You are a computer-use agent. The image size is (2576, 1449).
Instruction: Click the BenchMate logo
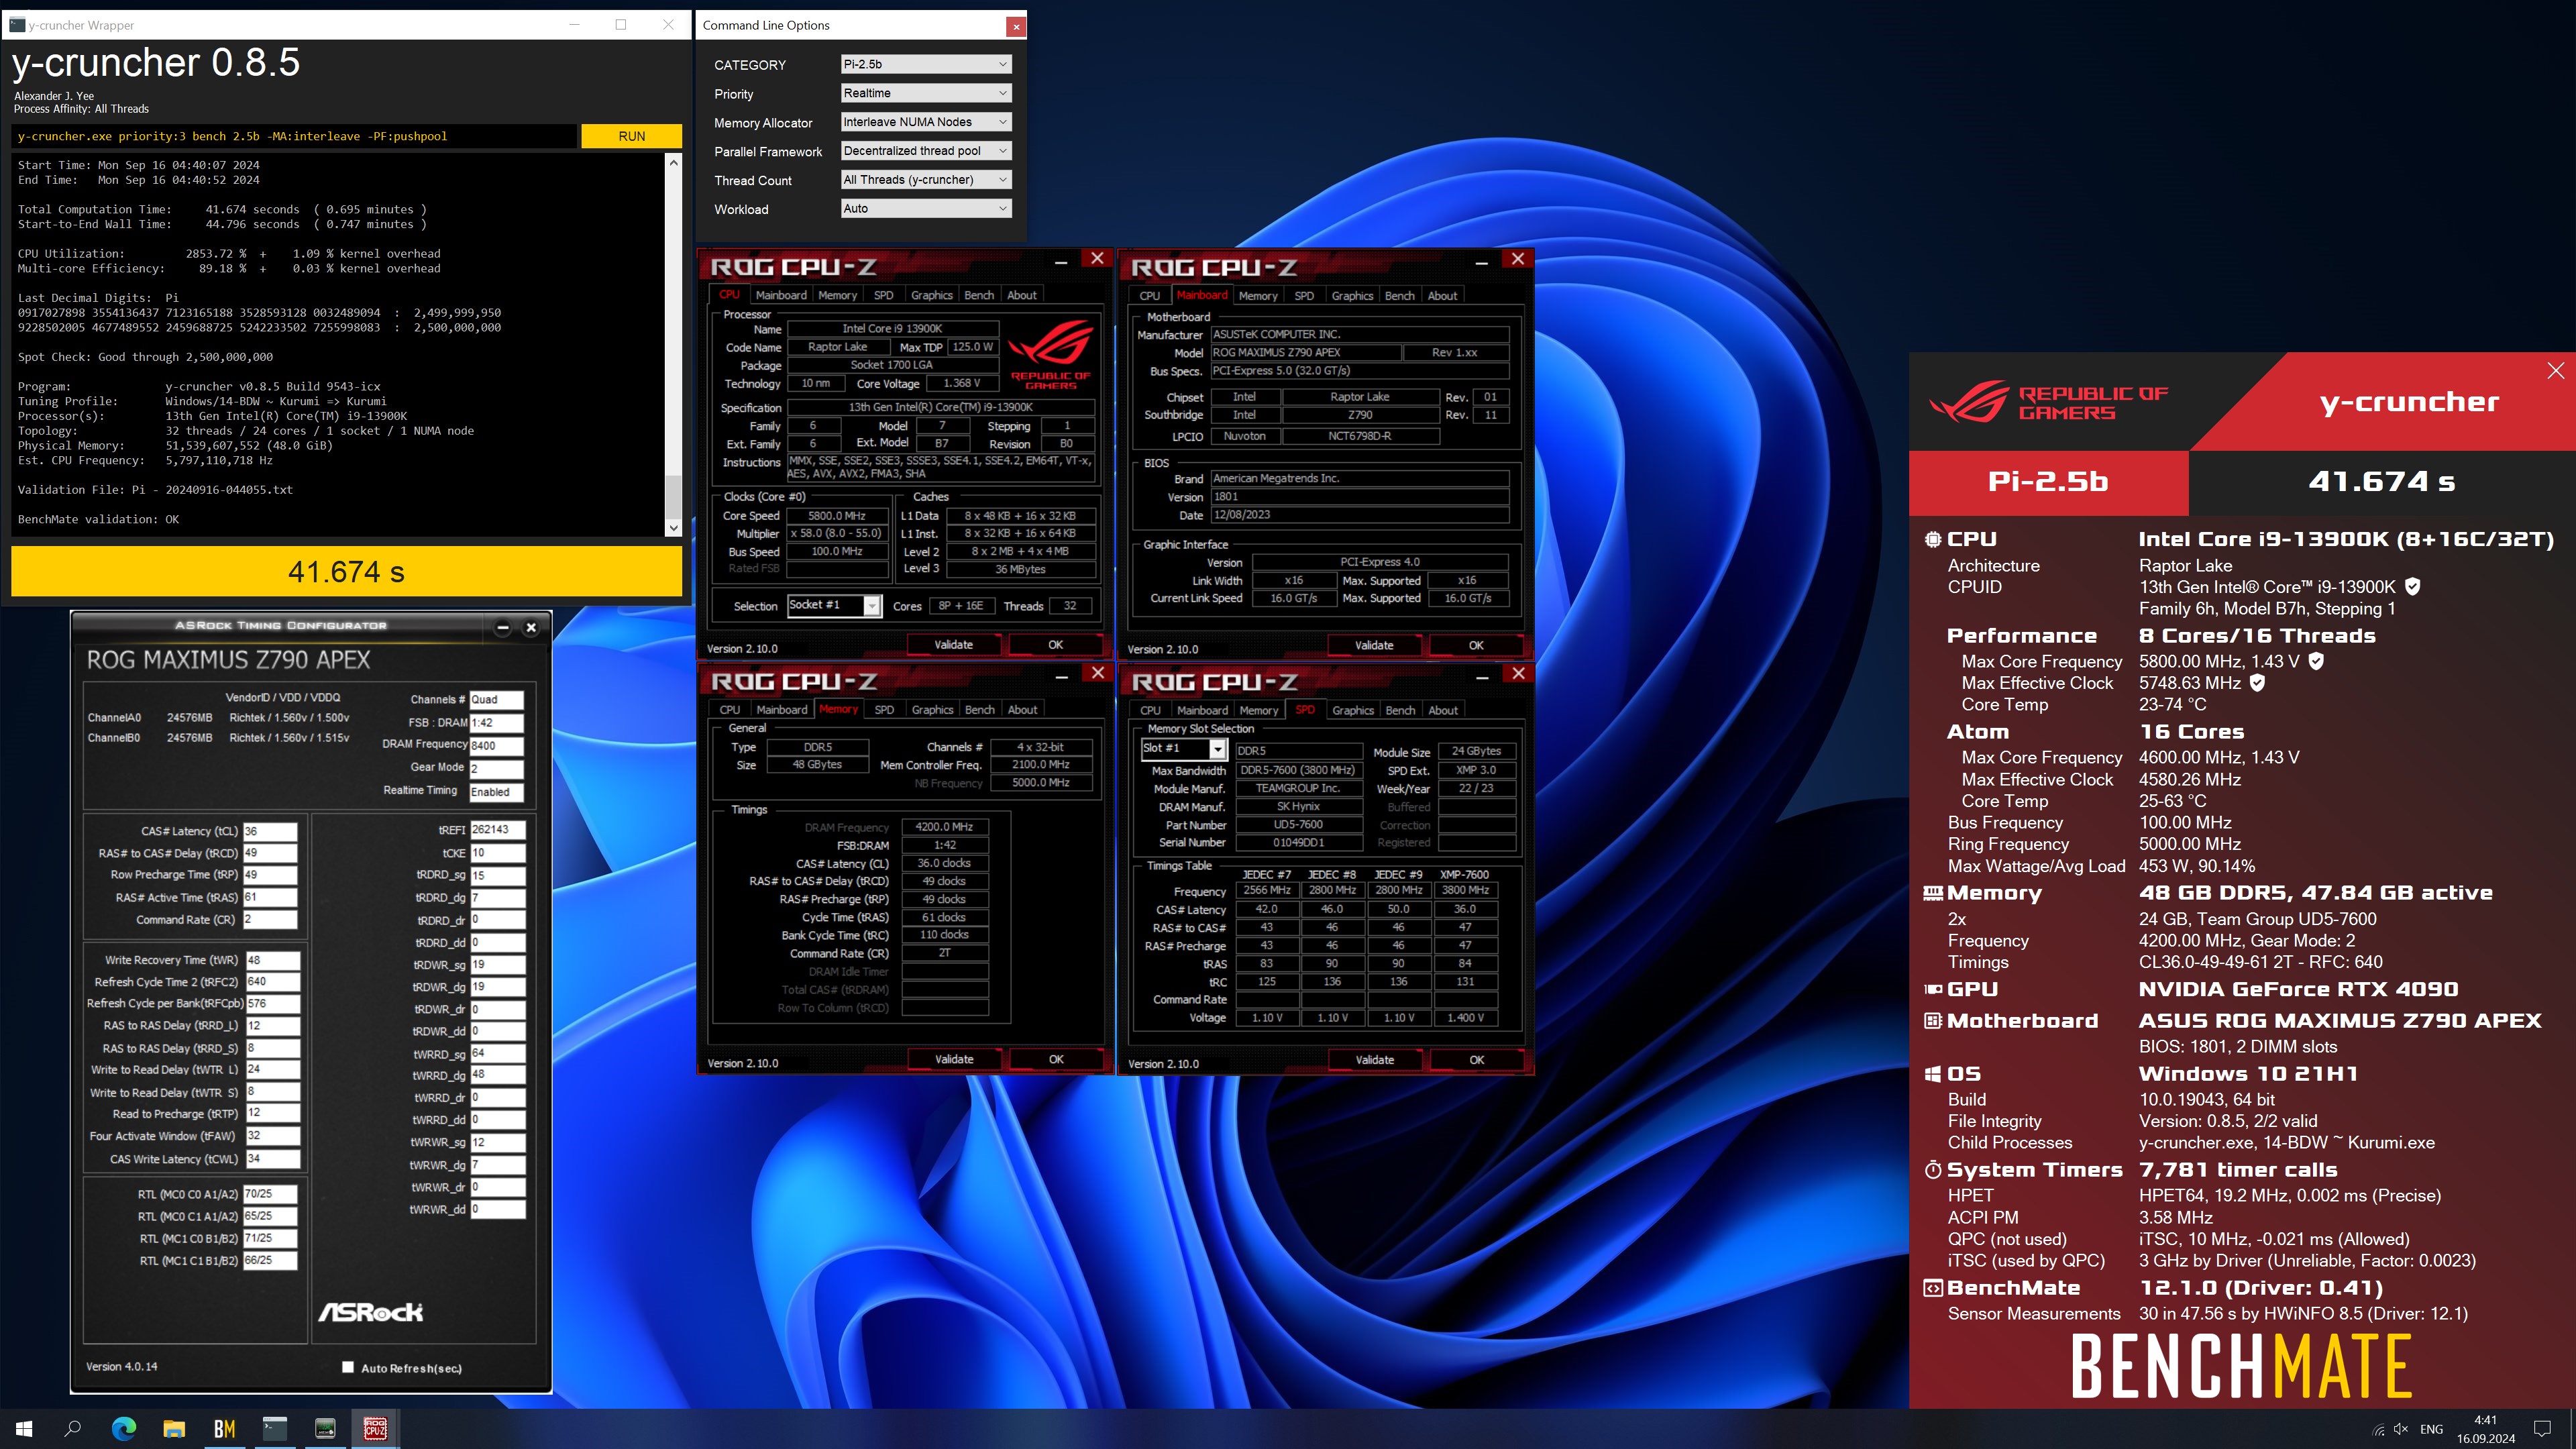2241,1366
